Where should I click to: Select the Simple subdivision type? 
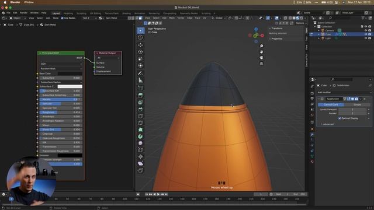(357, 104)
